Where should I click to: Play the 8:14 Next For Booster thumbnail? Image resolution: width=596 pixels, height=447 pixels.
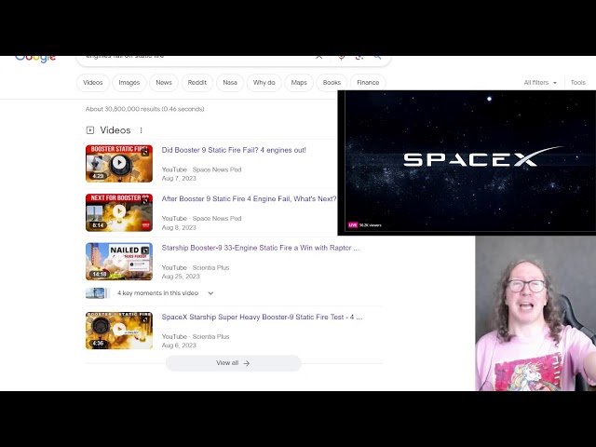tap(119, 212)
